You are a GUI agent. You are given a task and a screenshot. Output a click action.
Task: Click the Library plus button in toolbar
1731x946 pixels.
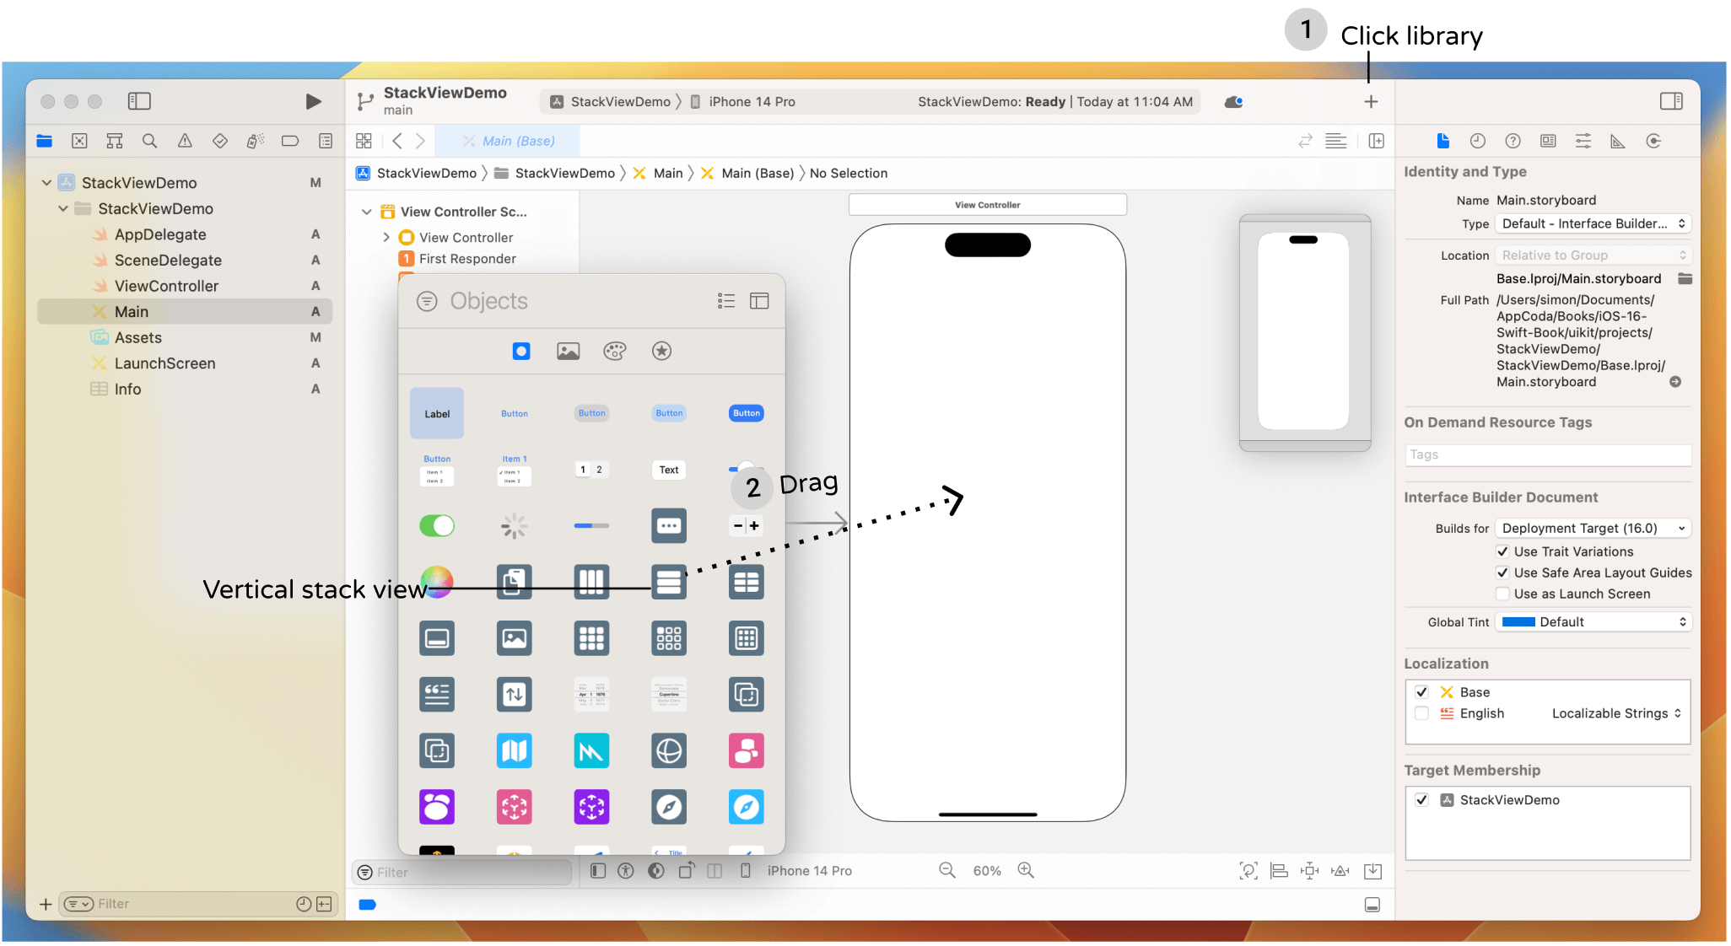pyautogui.click(x=1370, y=102)
